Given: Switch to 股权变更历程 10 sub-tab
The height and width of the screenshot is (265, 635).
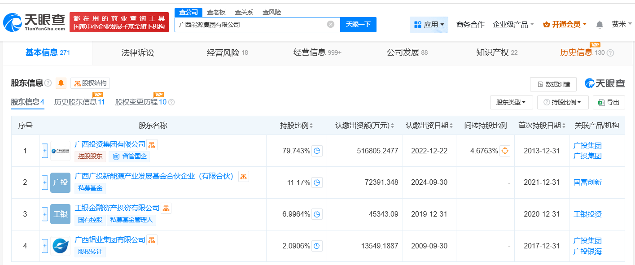Looking at the screenshot, I should click(141, 102).
